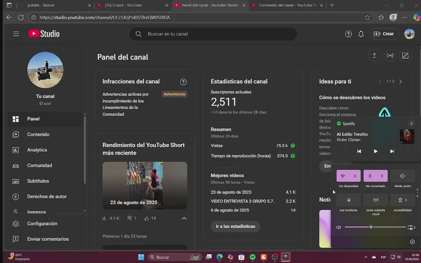Open the Help question mark icon
Viewport: 421px width, 263px height.
pyautogui.click(x=348, y=34)
